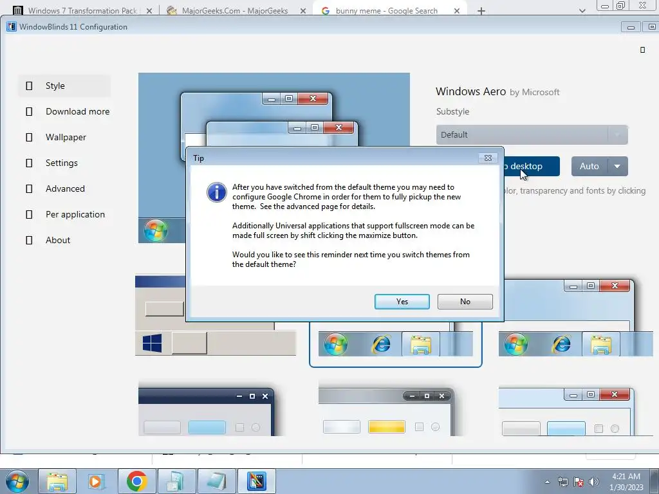This screenshot has width=659, height=494.
Task: Click the taskbar clock showing 4:21 AM
Action: click(626, 482)
